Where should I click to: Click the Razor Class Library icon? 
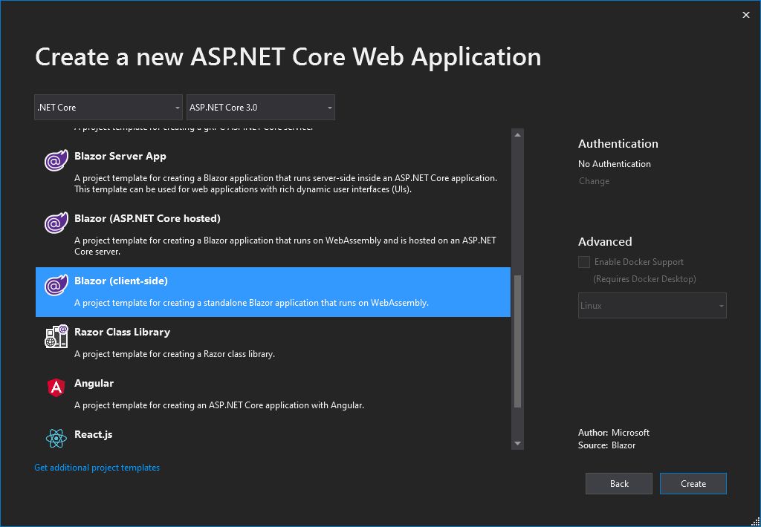tap(56, 337)
